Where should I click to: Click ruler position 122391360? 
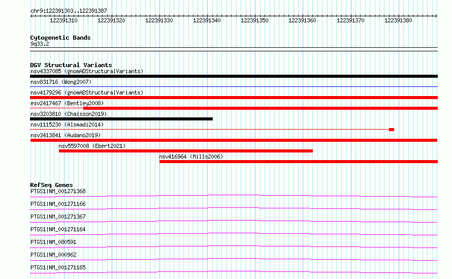point(302,20)
